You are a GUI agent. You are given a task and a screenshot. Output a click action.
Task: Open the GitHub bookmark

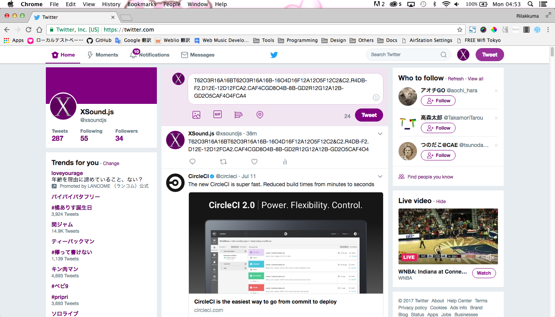coord(99,40)
